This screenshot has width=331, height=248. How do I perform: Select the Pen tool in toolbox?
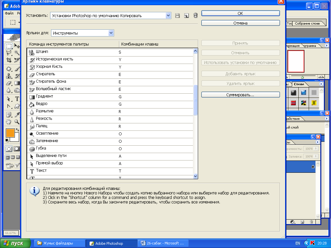click(x=9, y=106)
